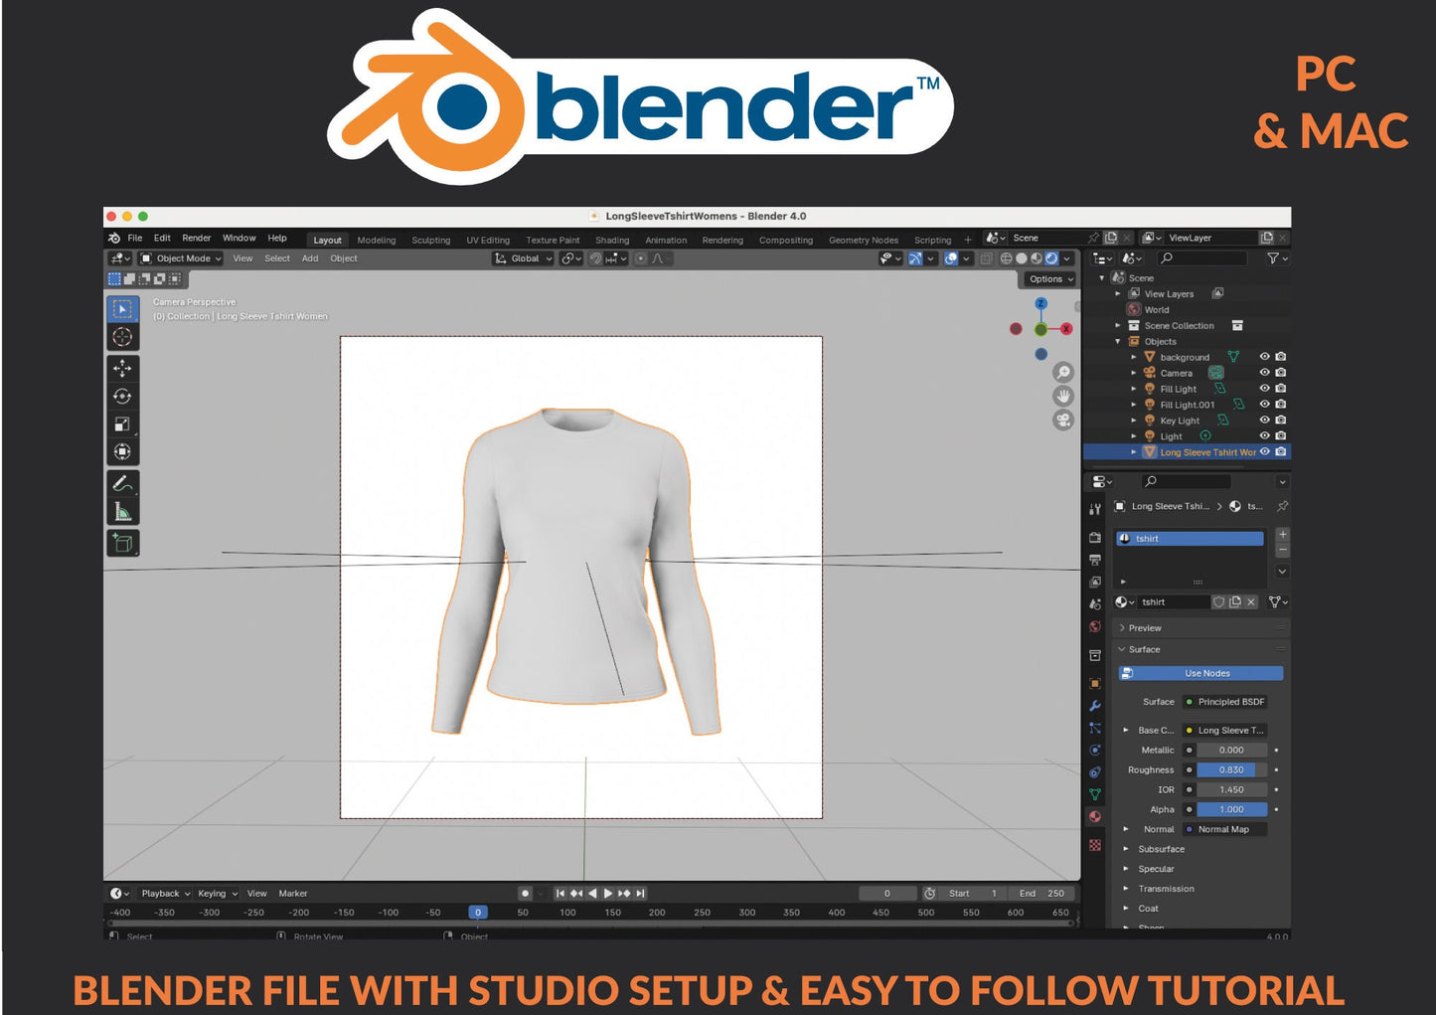Hide Long Sleeve Tshirt eye icon
The width and height of the screenshot is (1436, 1015).
(x=1265, y=452)
